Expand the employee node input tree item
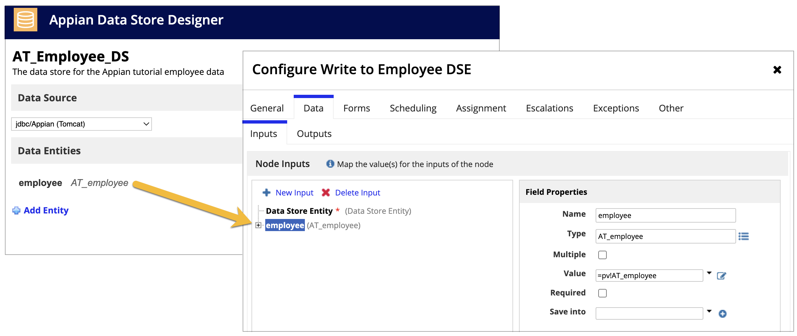797x336 pixels. (x=258, y=225)
